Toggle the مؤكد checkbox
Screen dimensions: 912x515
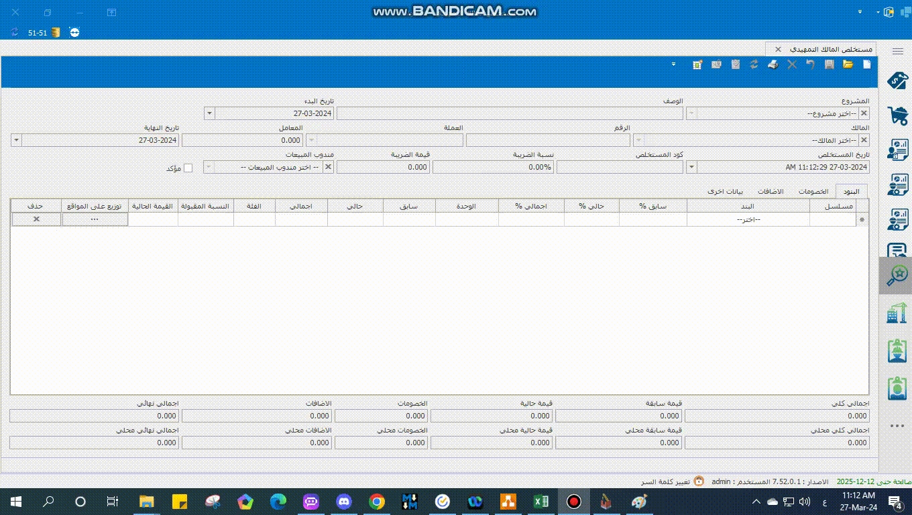(x=188, y=168)
